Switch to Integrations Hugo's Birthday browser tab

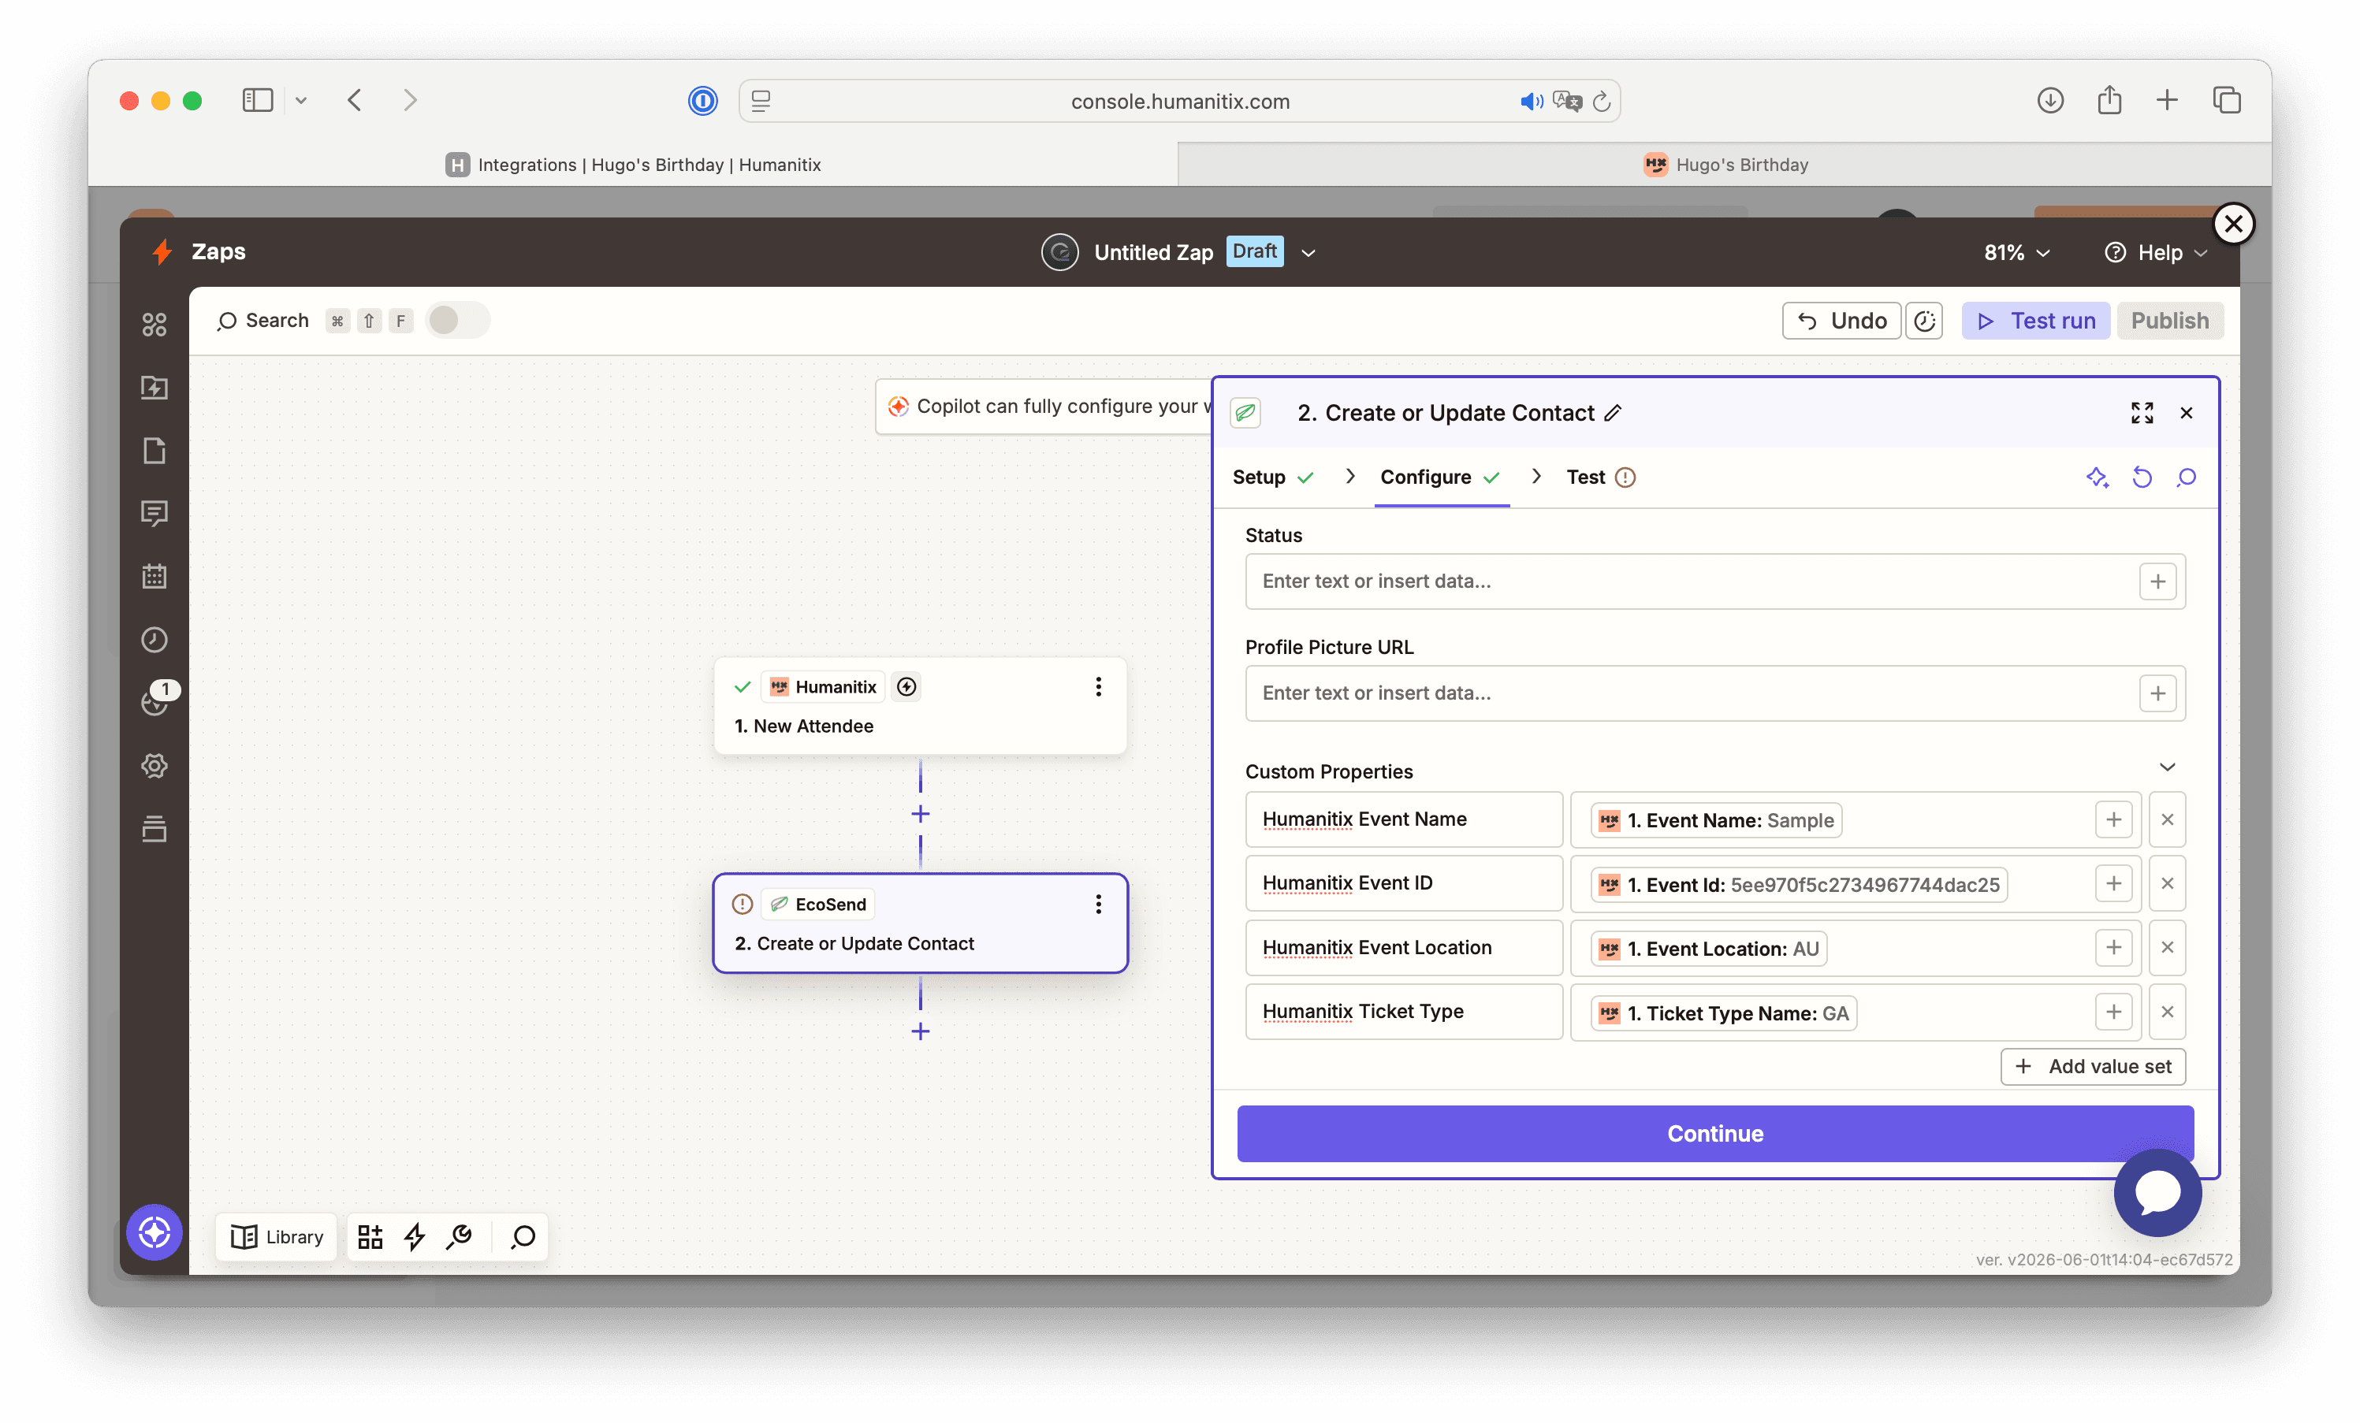click(x=633, y=165)
